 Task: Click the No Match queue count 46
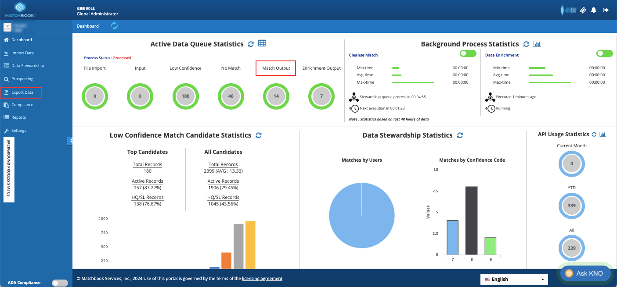(x=231, y=96)
